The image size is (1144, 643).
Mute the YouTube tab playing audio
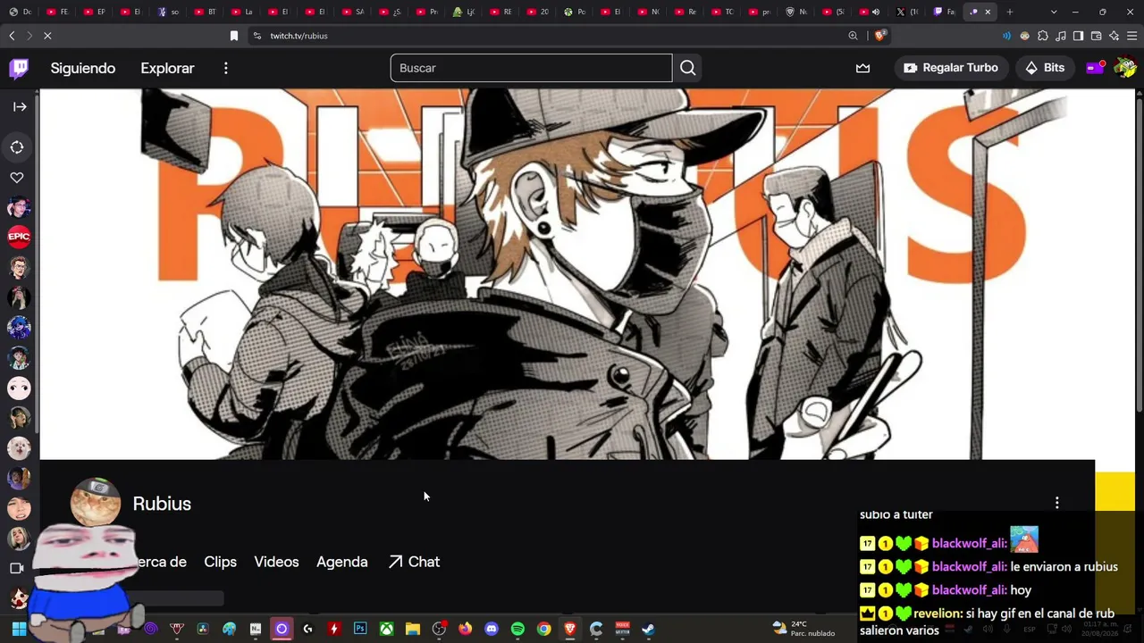(876, 12)
